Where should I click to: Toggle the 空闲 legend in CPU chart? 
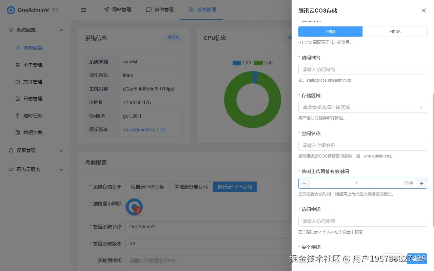[263, 63]
